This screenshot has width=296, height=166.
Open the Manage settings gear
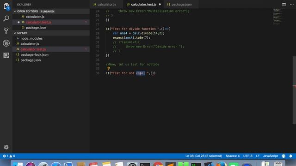click(x=6, y=147)
